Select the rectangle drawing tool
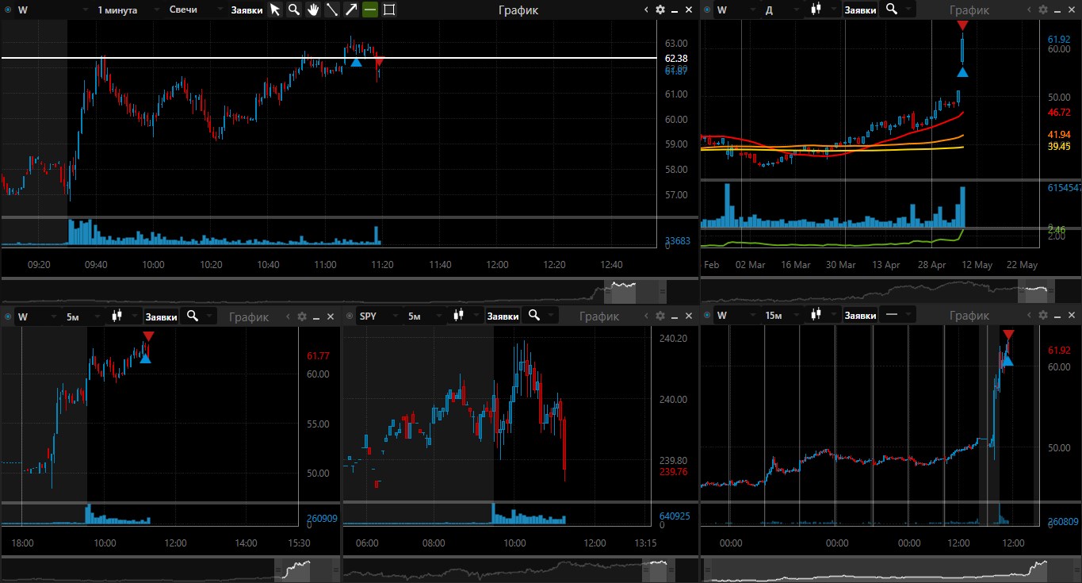Image resolution: width=1082 pixels, height=583 pixels. (389, 10)
